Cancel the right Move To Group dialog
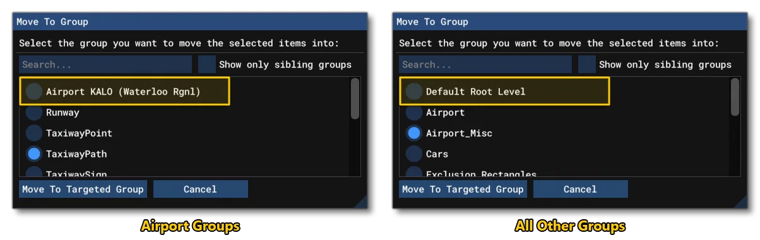Image resolution: width=760 pixels, height=240 pixels. (x=580, y=189)
